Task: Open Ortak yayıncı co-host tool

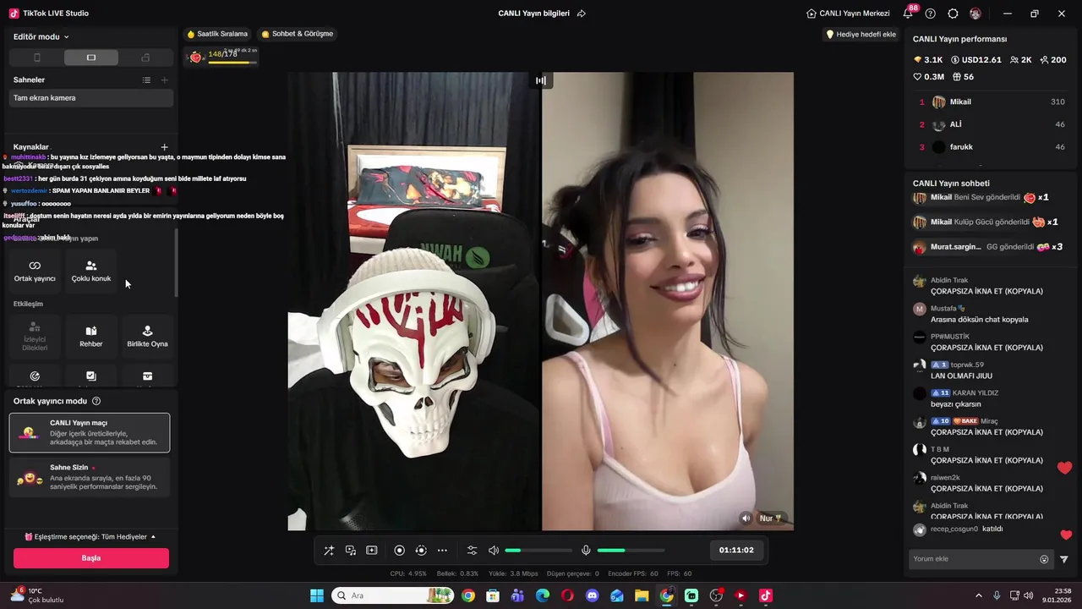Action: coord(35,271)
